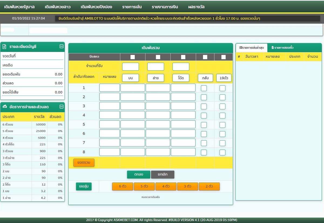The image size is (324, 223).
Task: Collapse the รายละเอียดบัญชี panel
Action: (61, 47)
